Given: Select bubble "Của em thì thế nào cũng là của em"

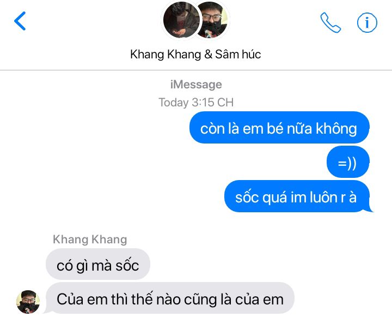Looking at the screenshot, I should click(x=170, y=298).
